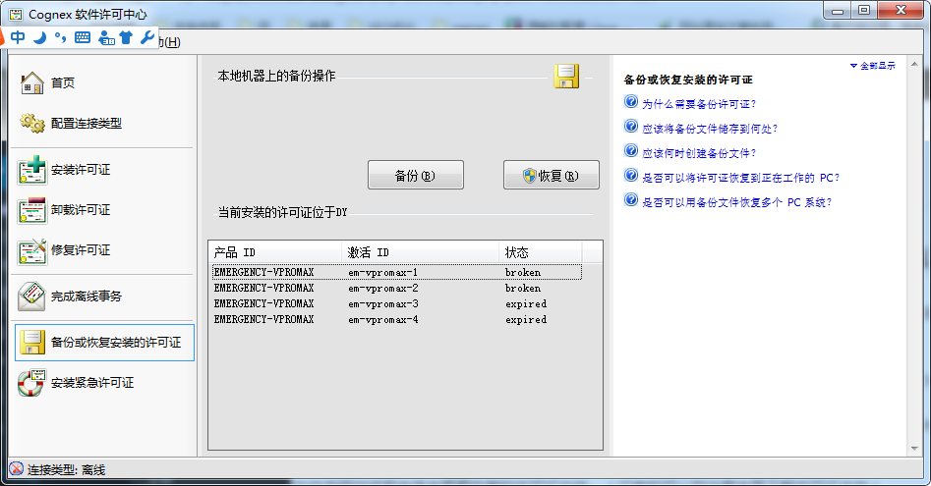Click help icon beside 为什么需要备份许可证
Image resolution: width=931 pixels, height=486 pixels.
coord(630,102)
